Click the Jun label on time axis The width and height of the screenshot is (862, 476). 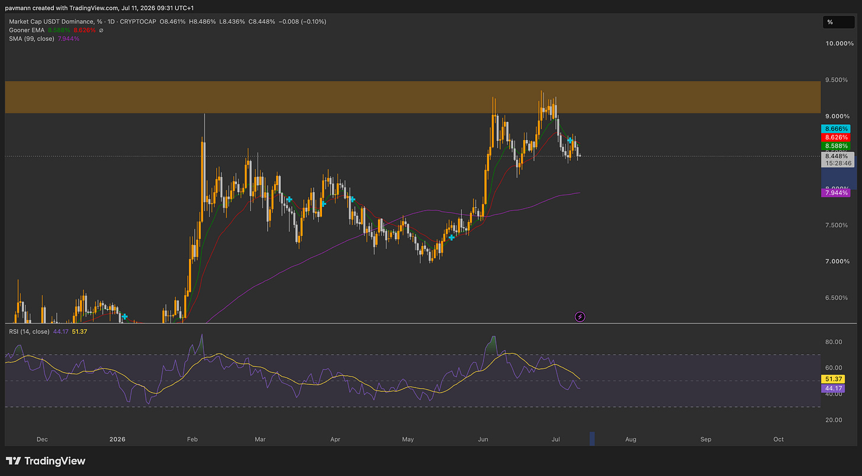point(483,439)
